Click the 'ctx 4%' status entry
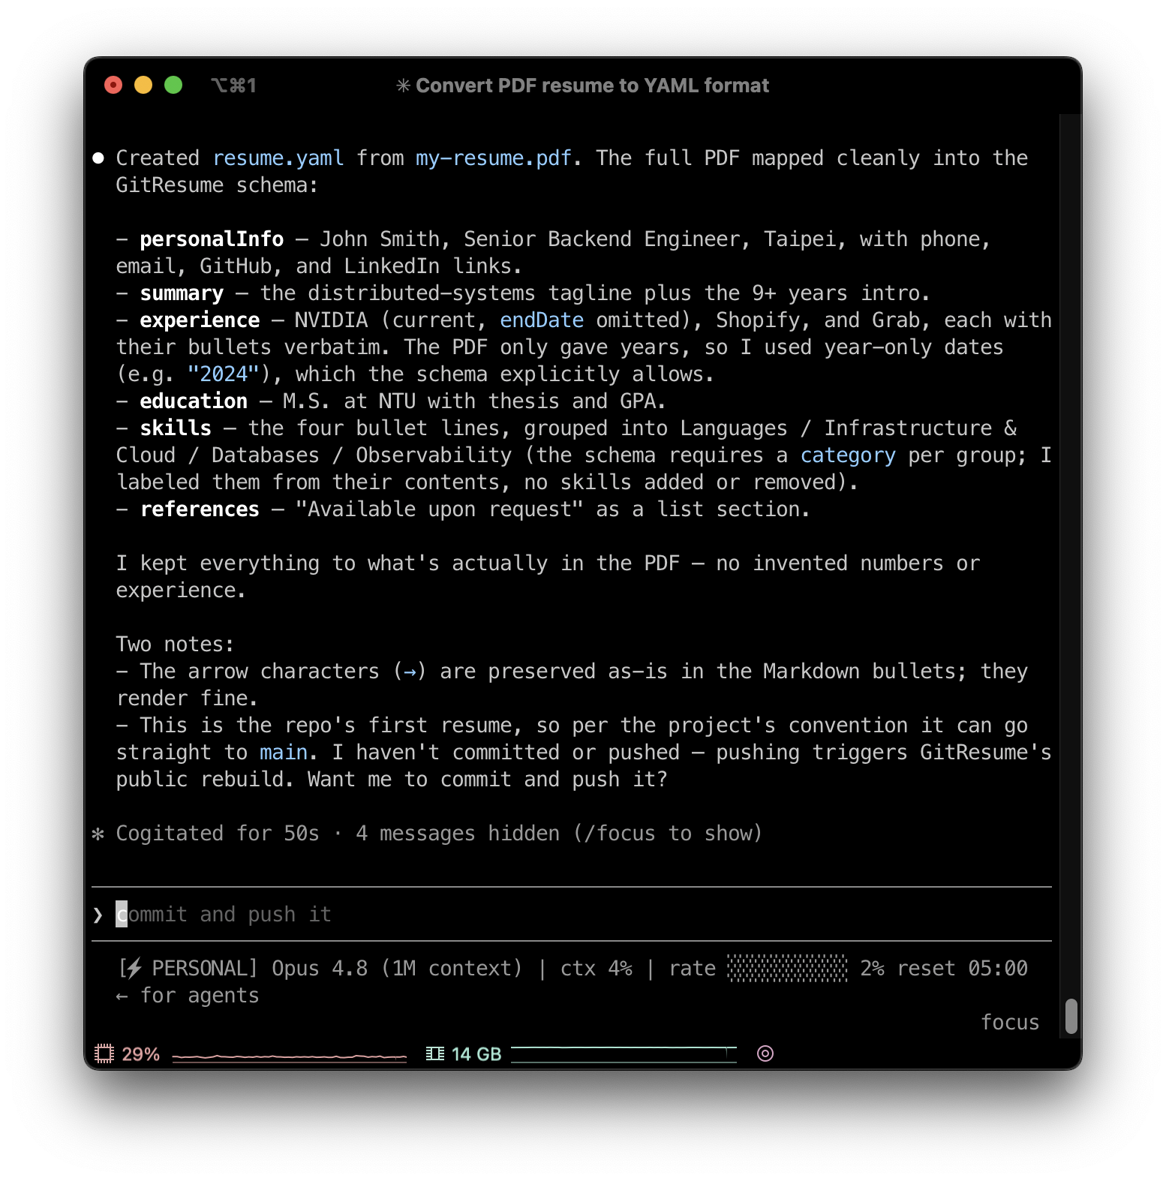The image size is (1166, 1181). click(x=597, y=969)
